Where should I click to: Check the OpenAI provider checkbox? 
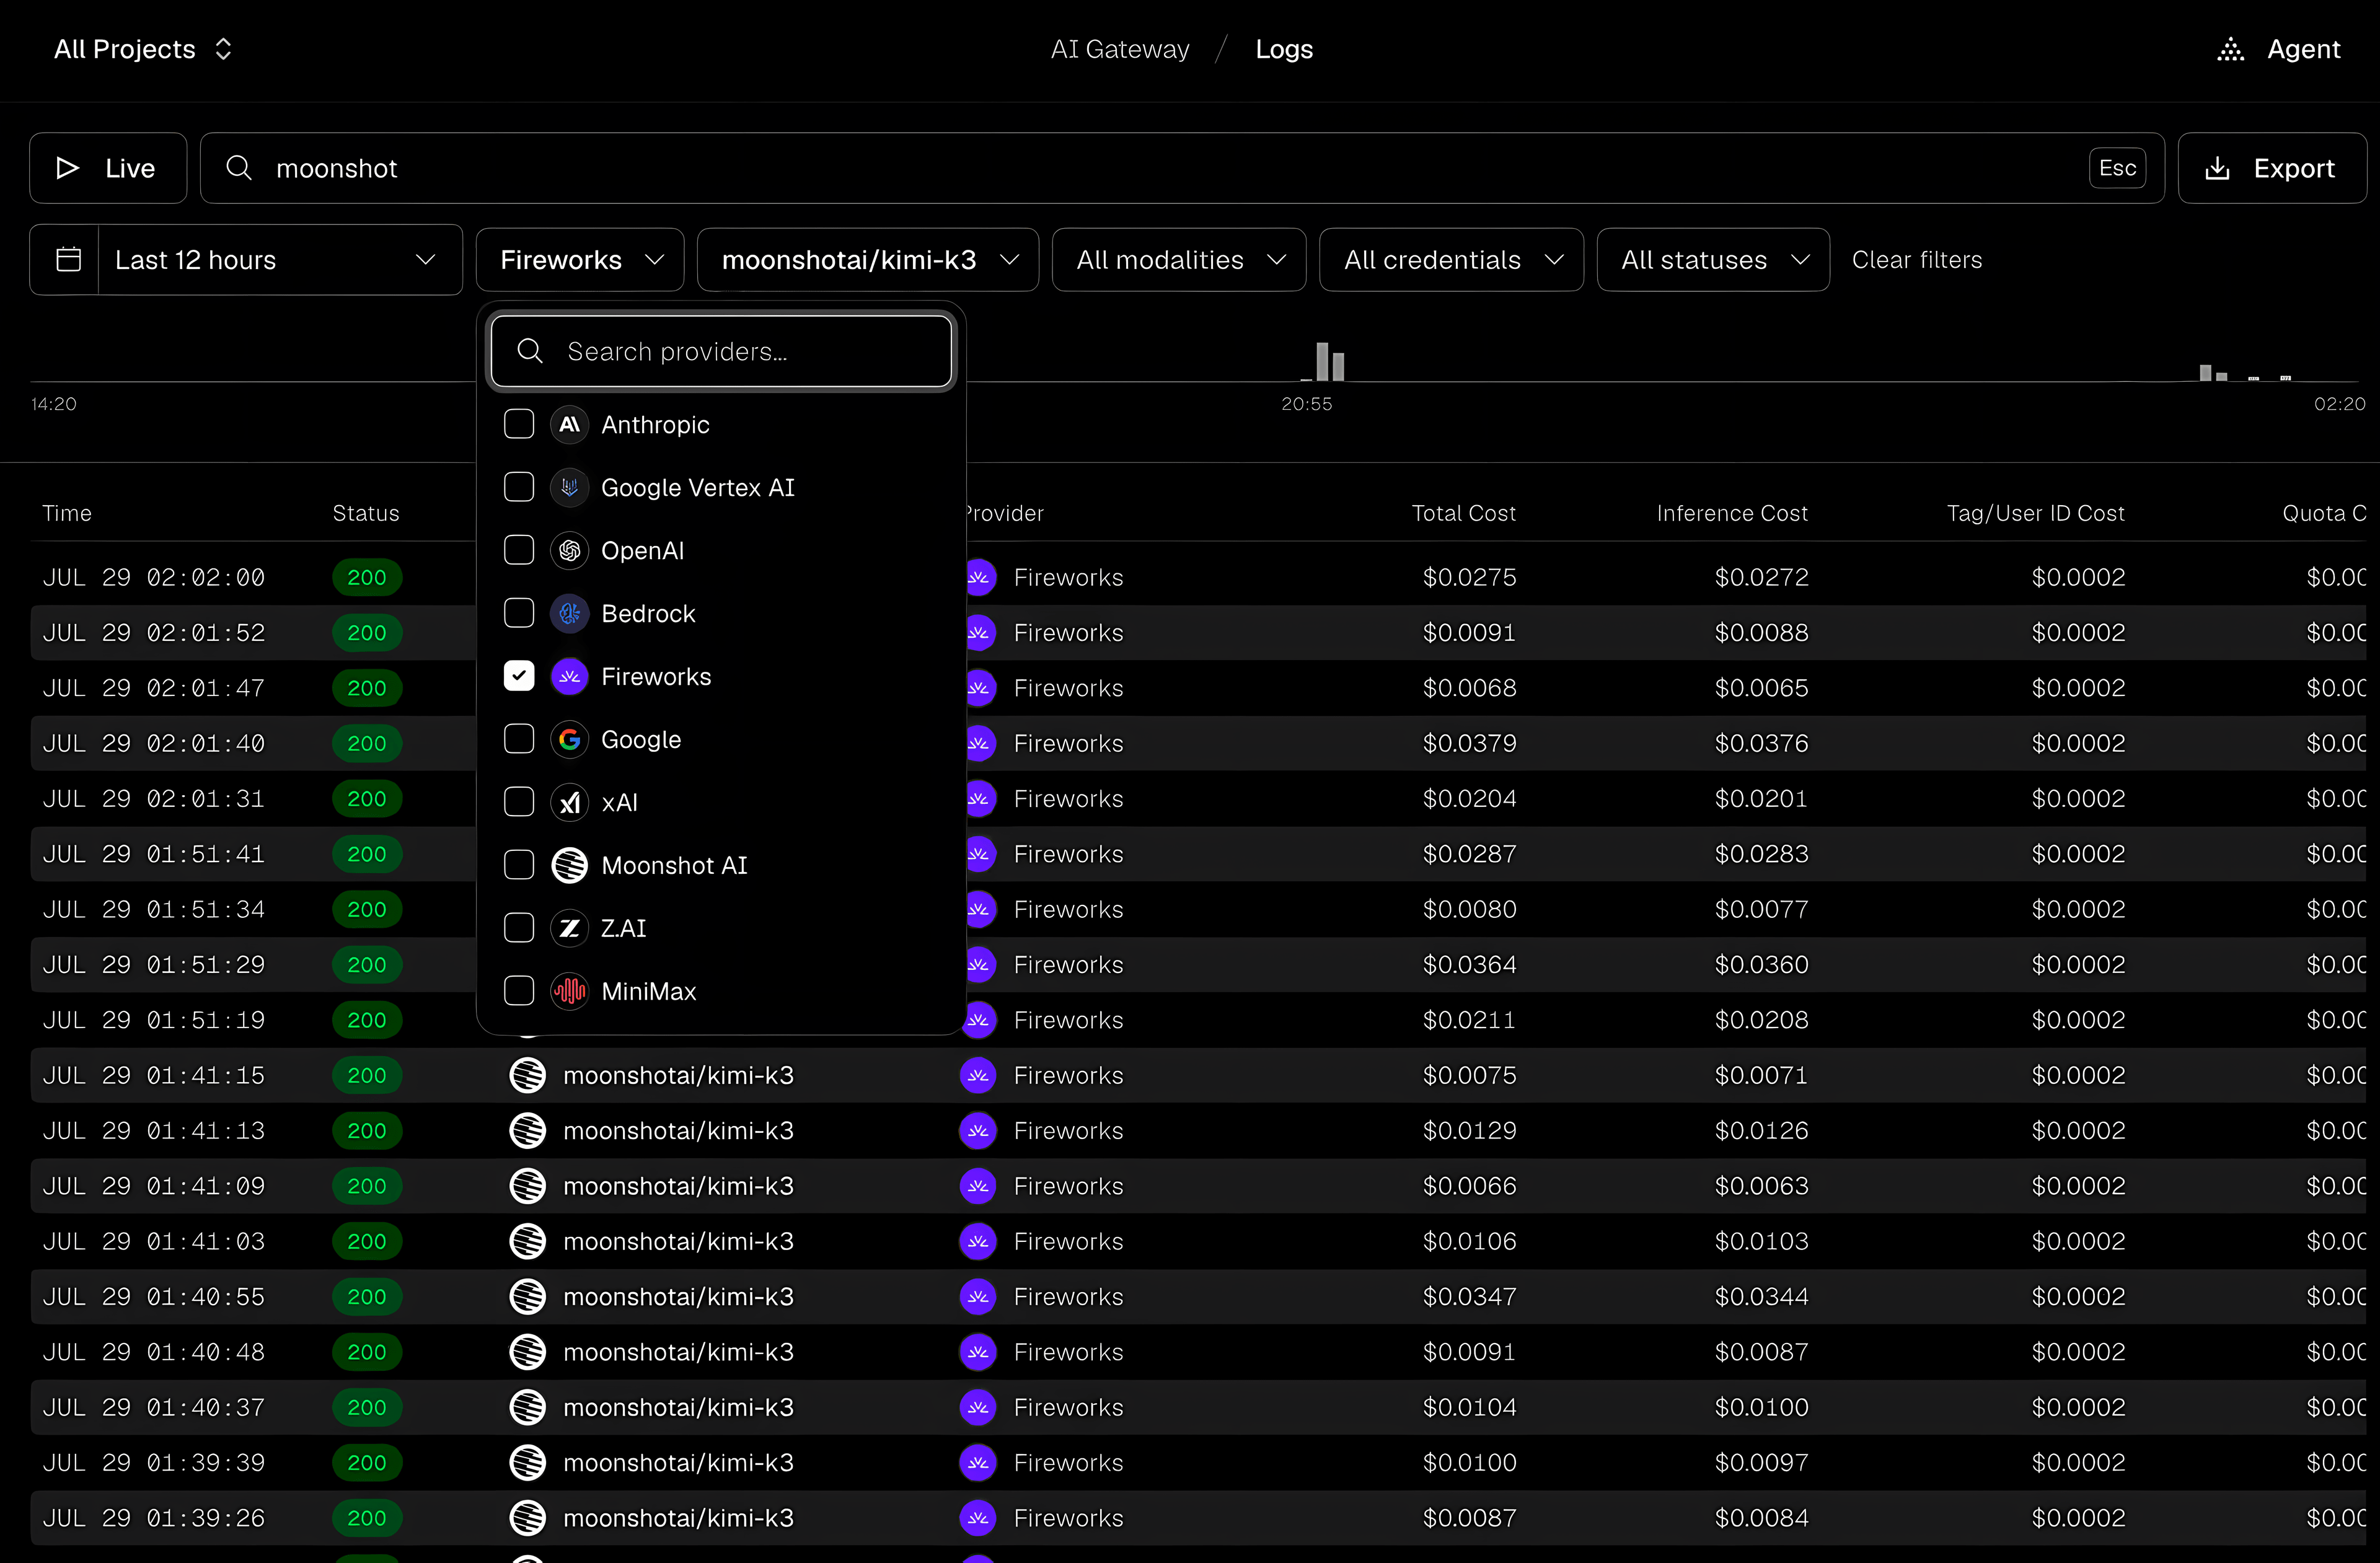coord(519,551)
